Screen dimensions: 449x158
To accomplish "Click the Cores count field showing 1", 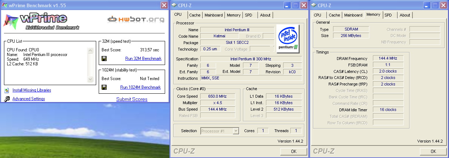I will pos(263,131).
